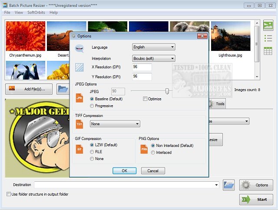Click the JPEG quality slider handle
278x210 pixels.
pos(167,91)
